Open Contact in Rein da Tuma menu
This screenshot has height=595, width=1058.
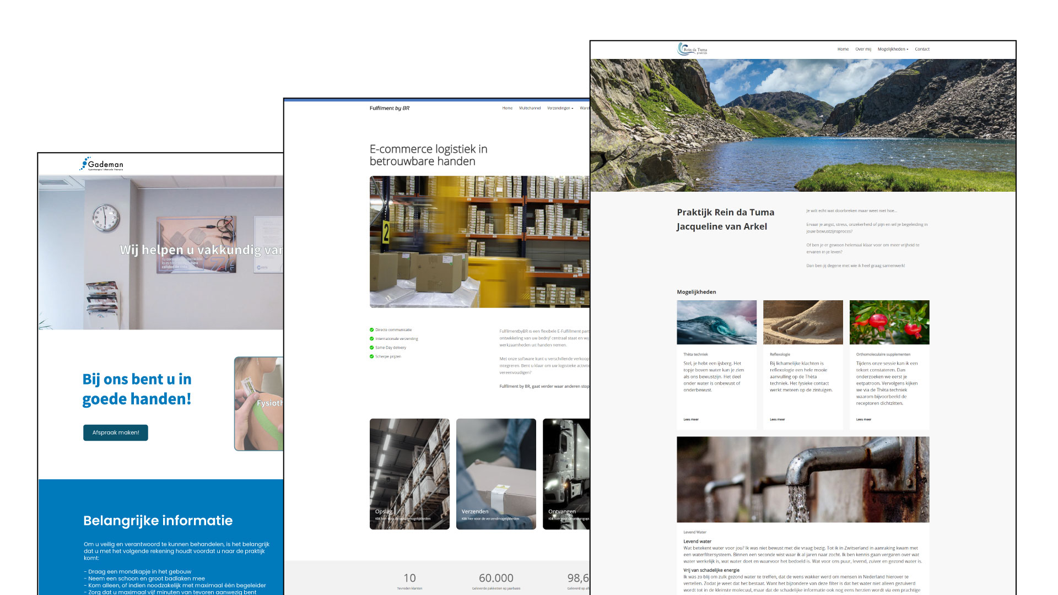click(x=922, y=49)
